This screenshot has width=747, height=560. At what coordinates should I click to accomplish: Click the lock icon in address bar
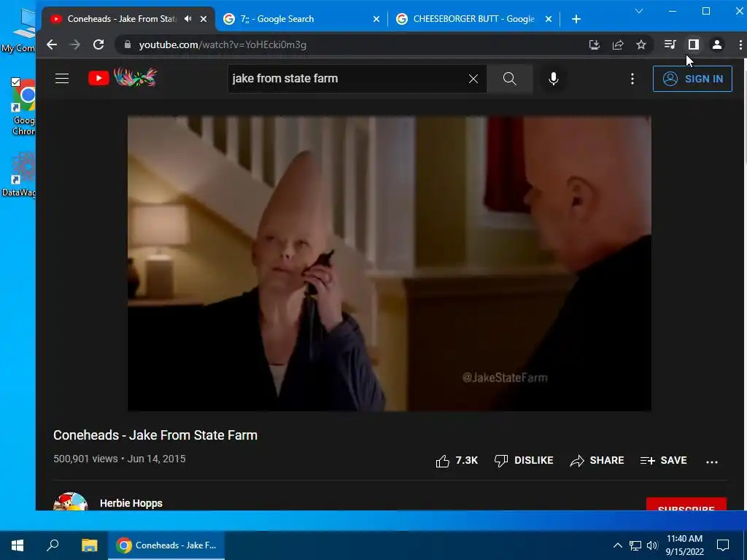click(x=127, y=44)
